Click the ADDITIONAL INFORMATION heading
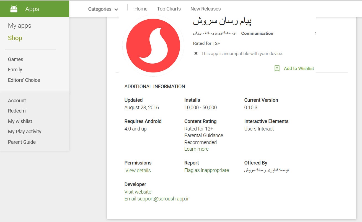This screenshot has width=362, height=222. tap(155, 87)
